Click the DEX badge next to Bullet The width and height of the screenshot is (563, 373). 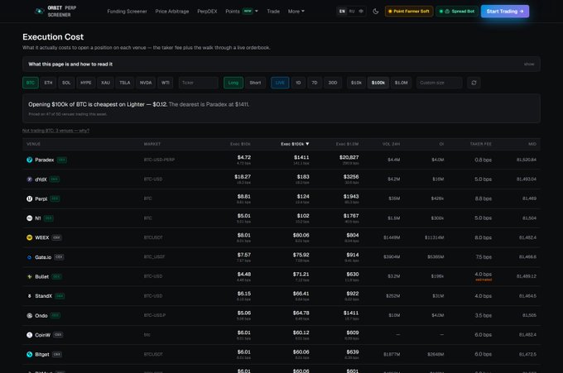point(57,276)
